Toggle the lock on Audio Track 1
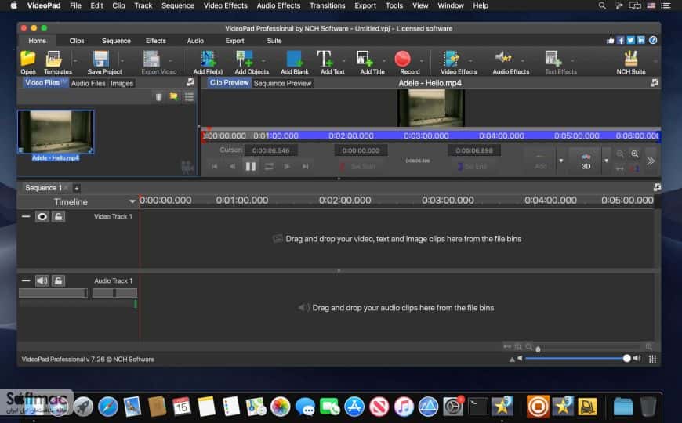This screenshot has height=423, width=682. [x=58, y=281]
